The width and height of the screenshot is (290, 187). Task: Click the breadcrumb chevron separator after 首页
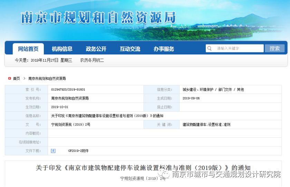click(24, 79)
